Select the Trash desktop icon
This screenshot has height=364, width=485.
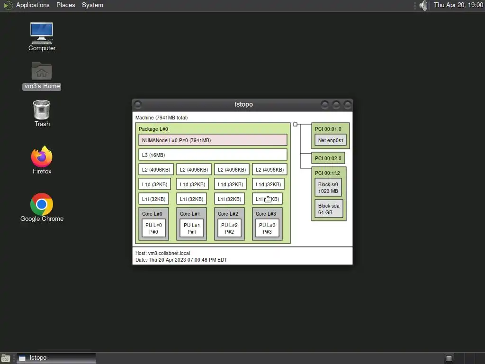point(42,113)
